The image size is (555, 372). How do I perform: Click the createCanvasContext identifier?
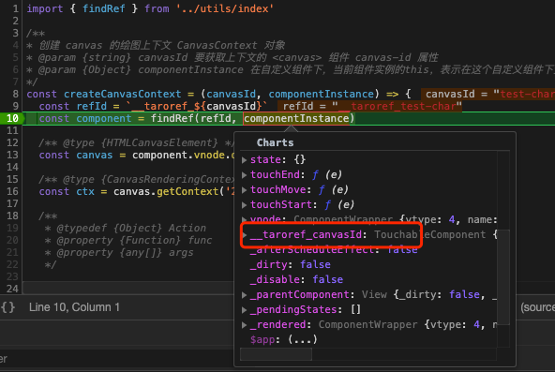click(123, 94)
